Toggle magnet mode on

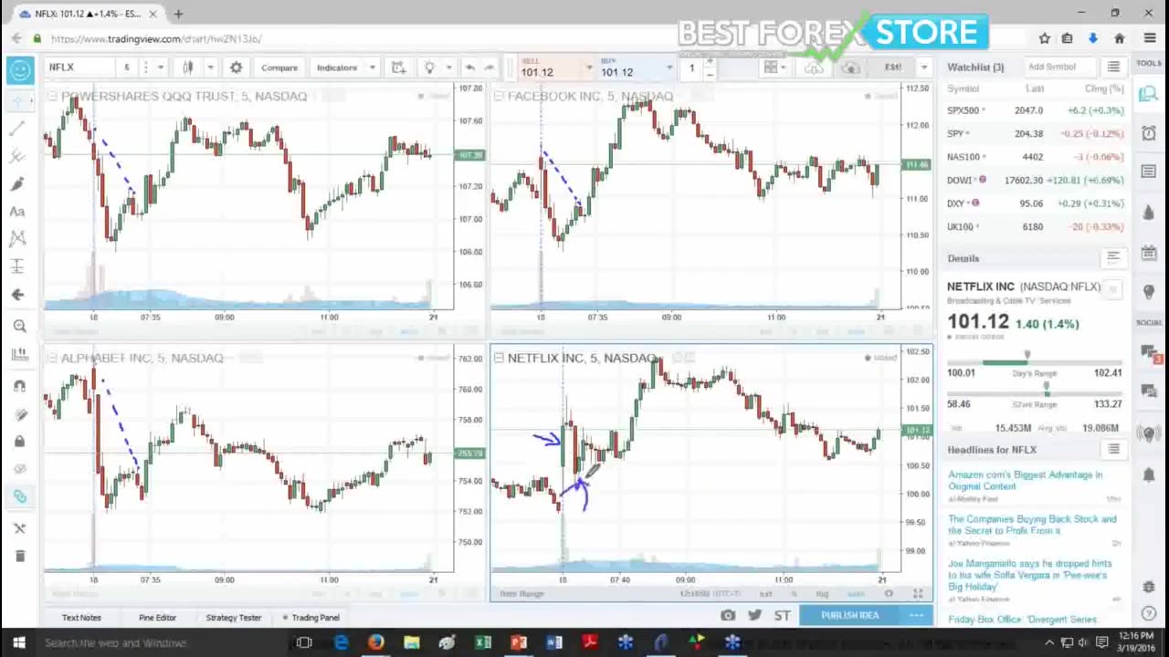19,386
